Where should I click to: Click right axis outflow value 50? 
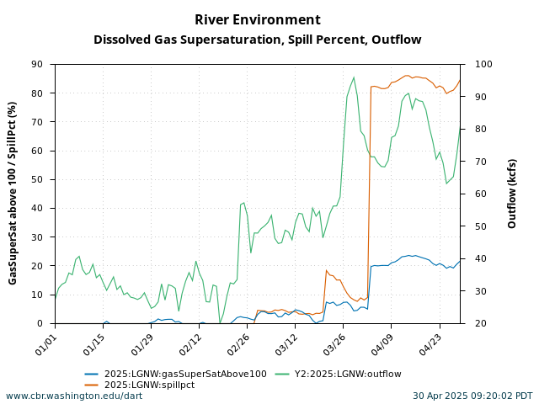pyautogui.click(x=481, y=226)
